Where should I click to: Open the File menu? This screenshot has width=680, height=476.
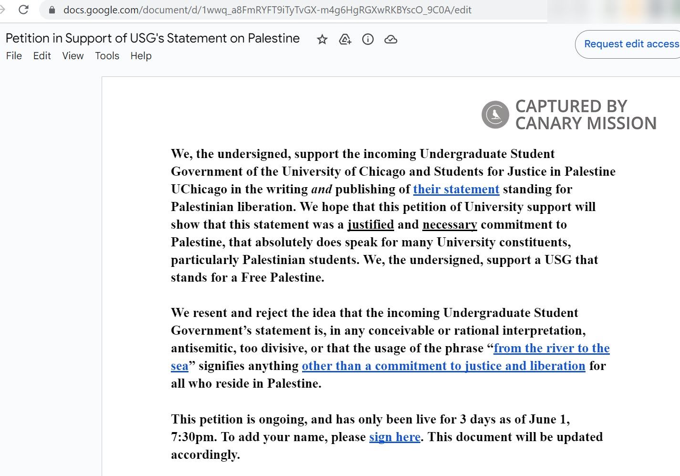[14, 56]
